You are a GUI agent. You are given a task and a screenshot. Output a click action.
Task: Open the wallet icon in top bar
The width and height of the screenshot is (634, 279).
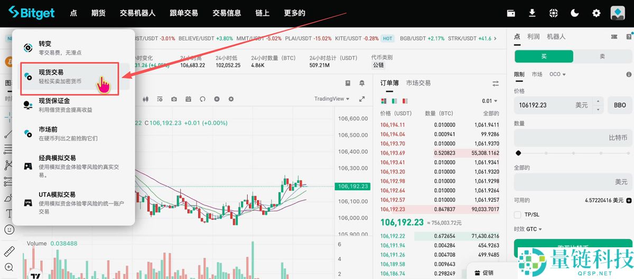(x=511, y=13)
